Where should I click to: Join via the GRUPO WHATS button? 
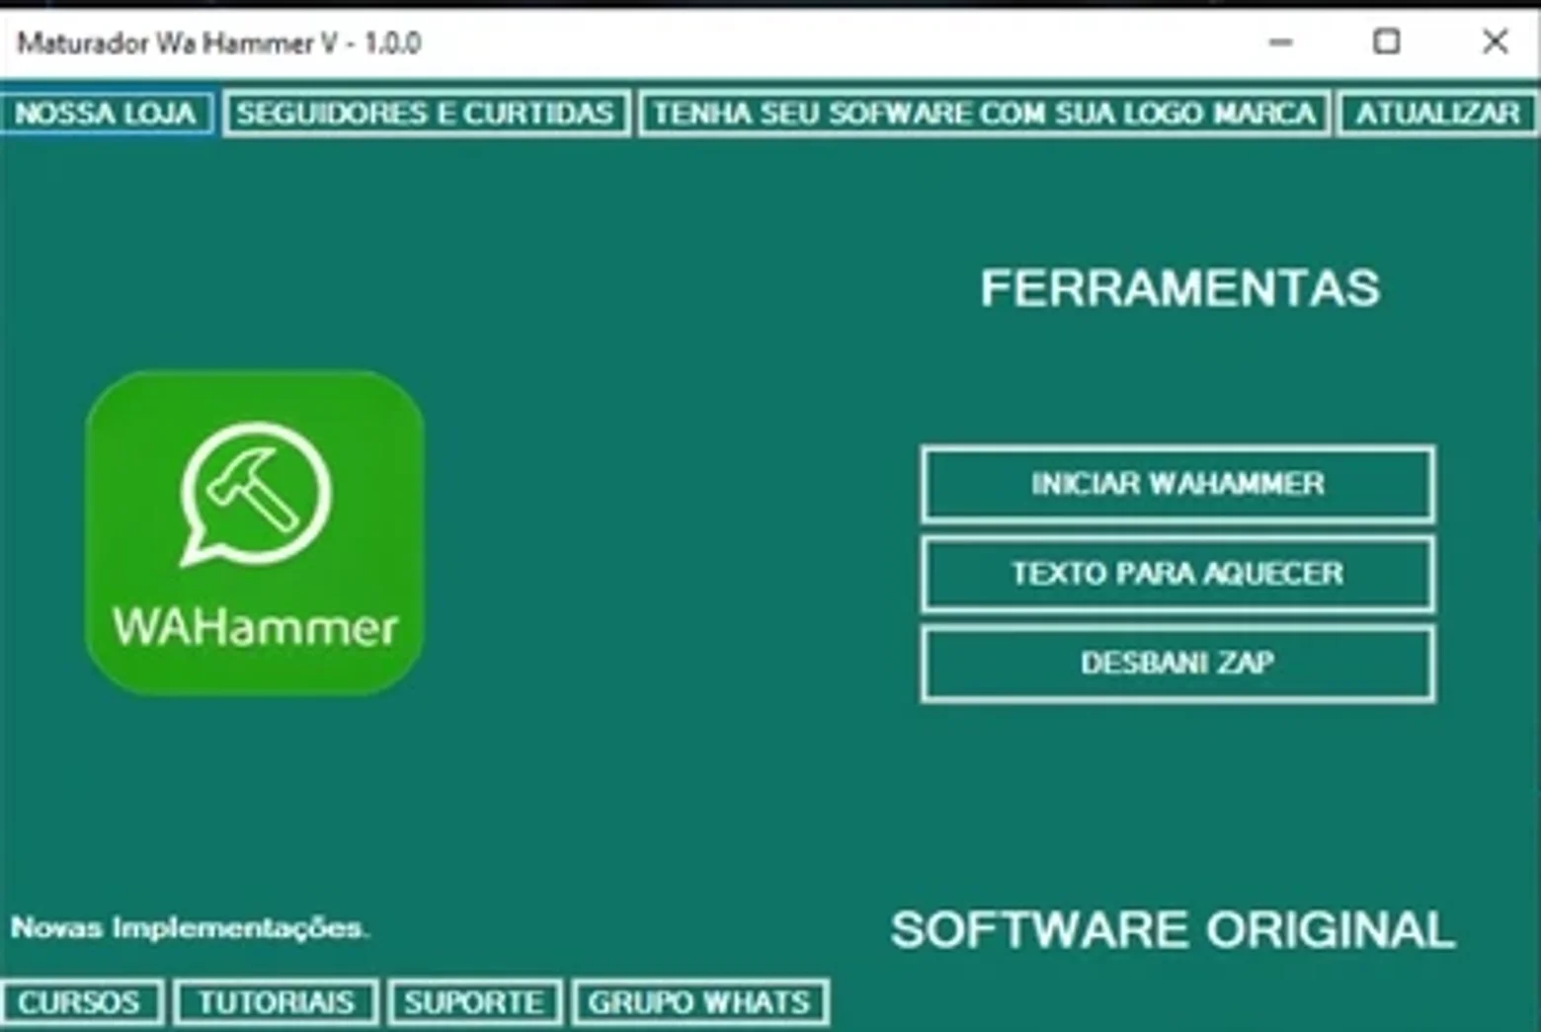click(699, 1003)
